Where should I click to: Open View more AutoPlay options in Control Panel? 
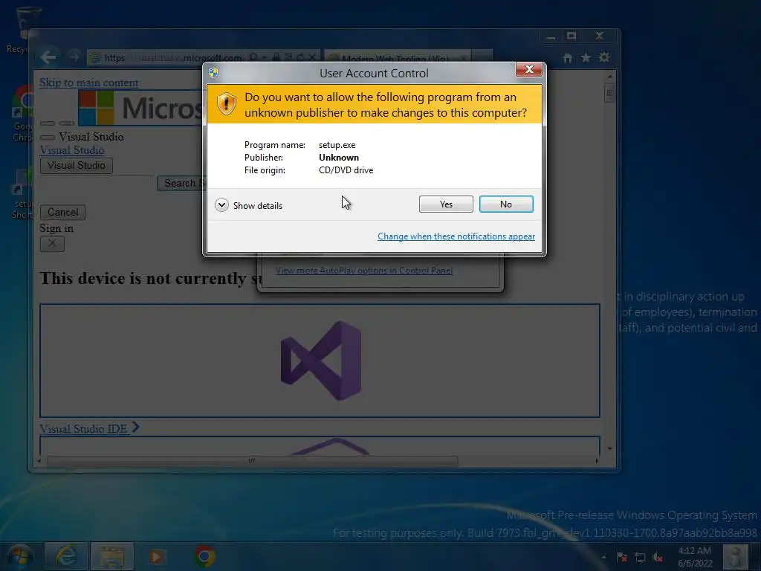pos(364,271)
